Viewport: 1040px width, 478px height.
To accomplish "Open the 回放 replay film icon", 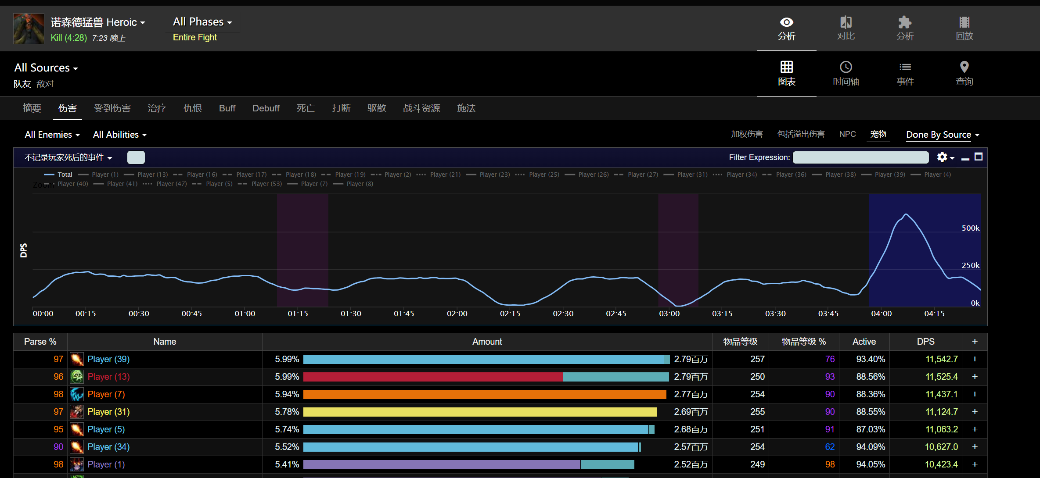I will (964, 22).
